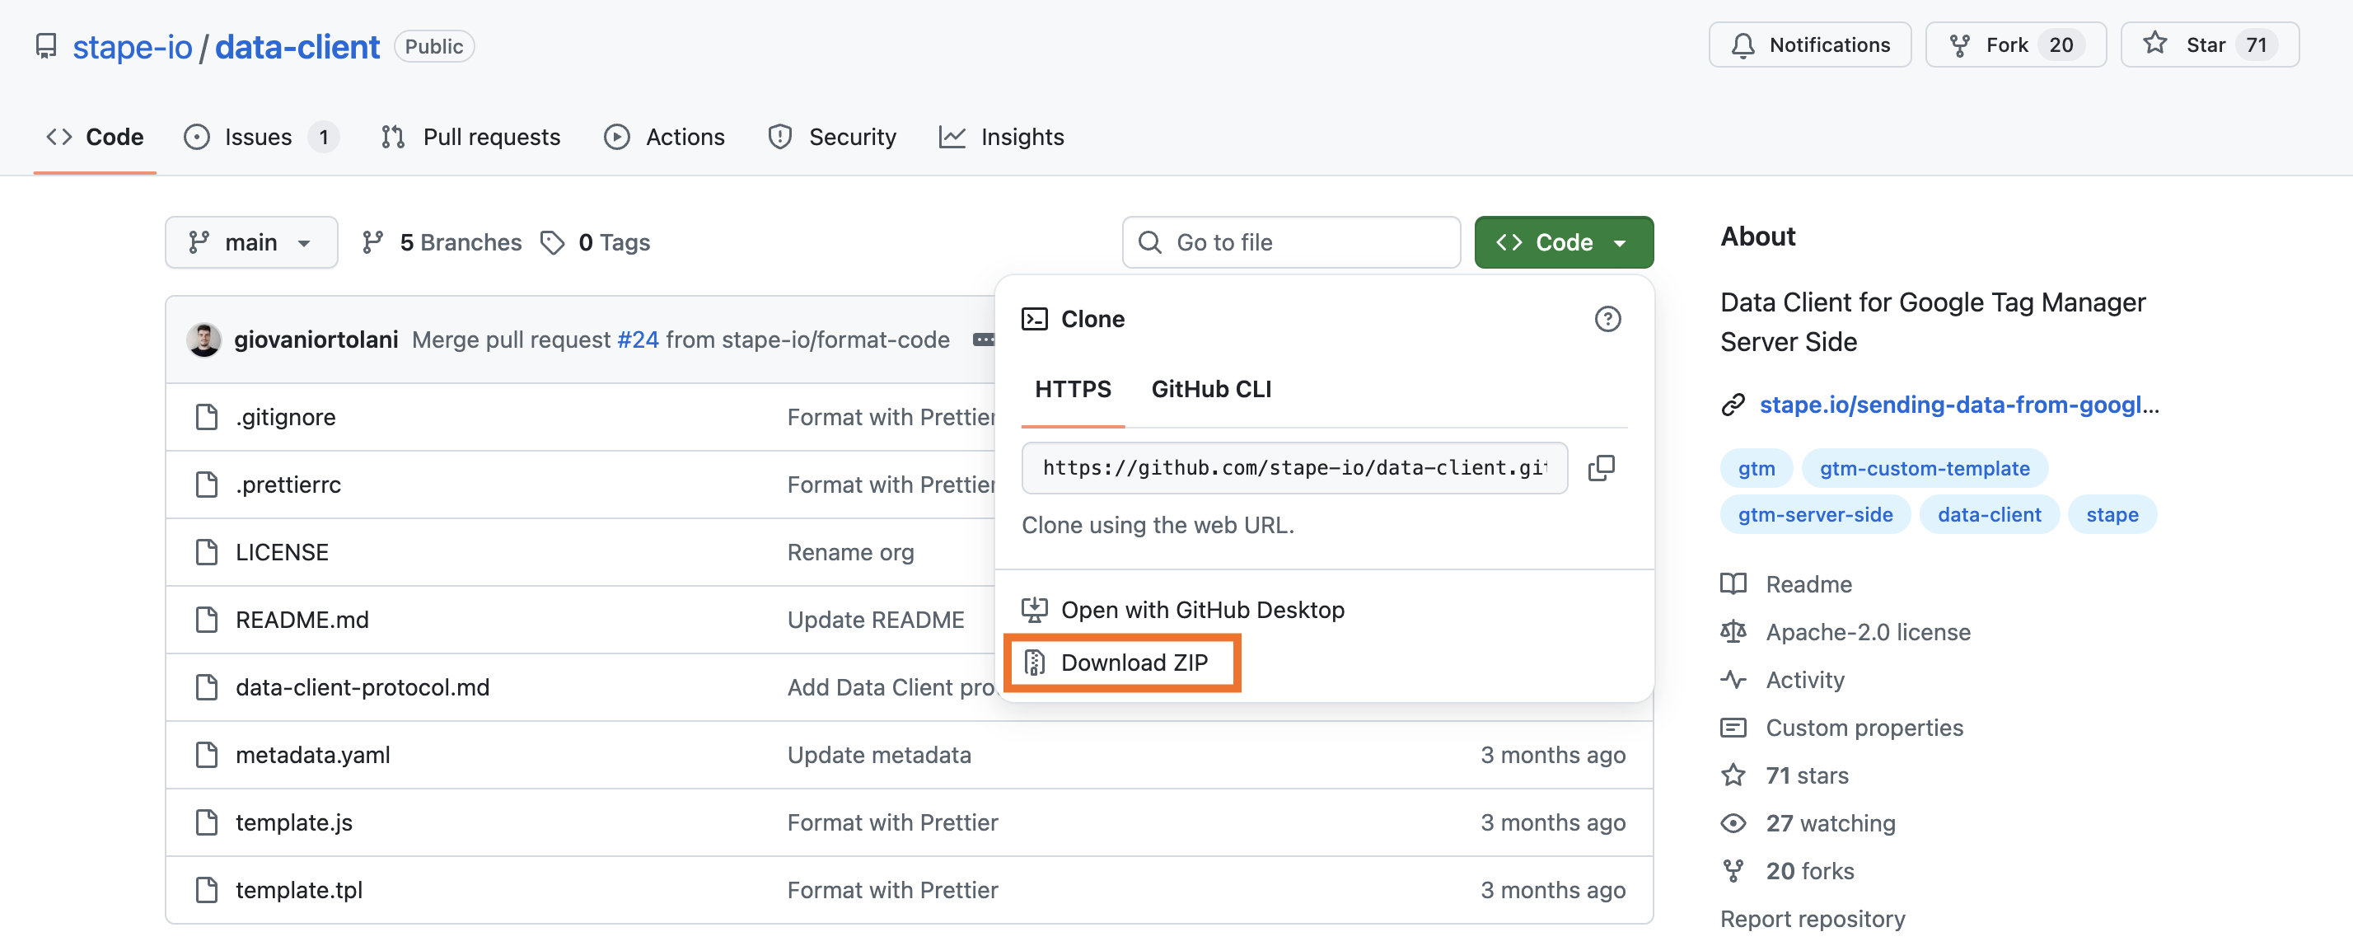This screenshot has height=946, width=2353.
Task: Click the fork icon beside 20 forks
Action: tap(1733, 871)
